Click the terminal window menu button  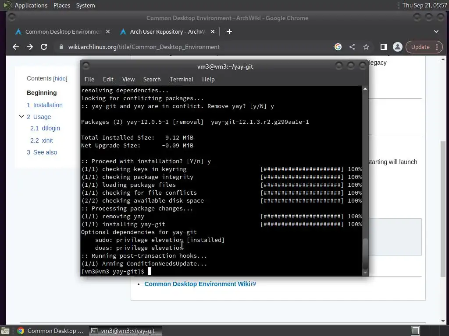(x=86, y=66)
